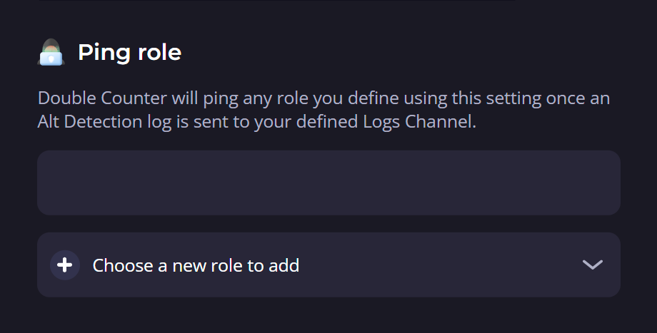Click the downward arrow right of the role selector
Screen dimensions: 657x333
click(x=592, y=265)
